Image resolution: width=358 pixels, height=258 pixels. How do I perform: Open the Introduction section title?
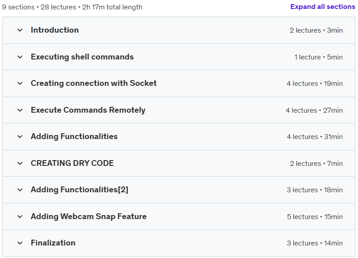(x=55, y=30)
